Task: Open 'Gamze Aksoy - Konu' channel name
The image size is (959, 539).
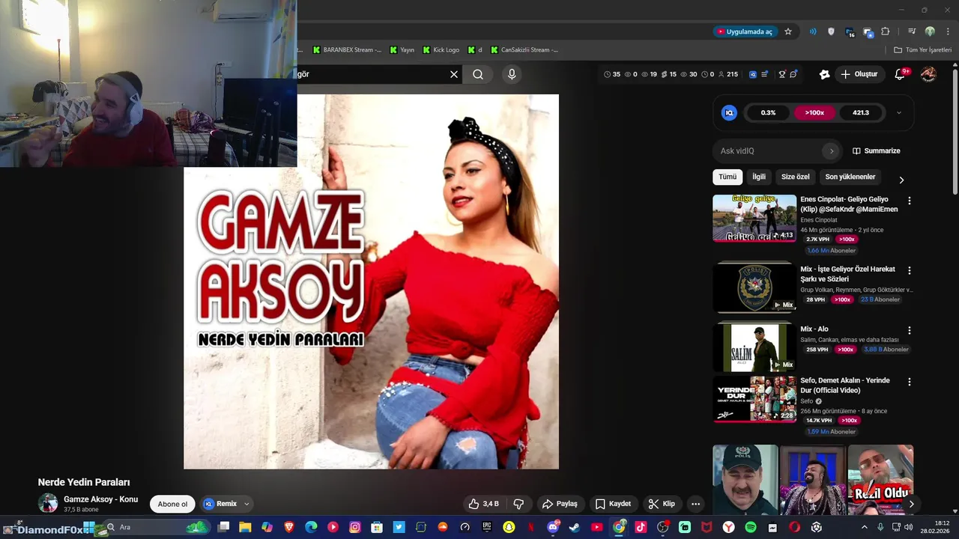Action: pos(100,499)
